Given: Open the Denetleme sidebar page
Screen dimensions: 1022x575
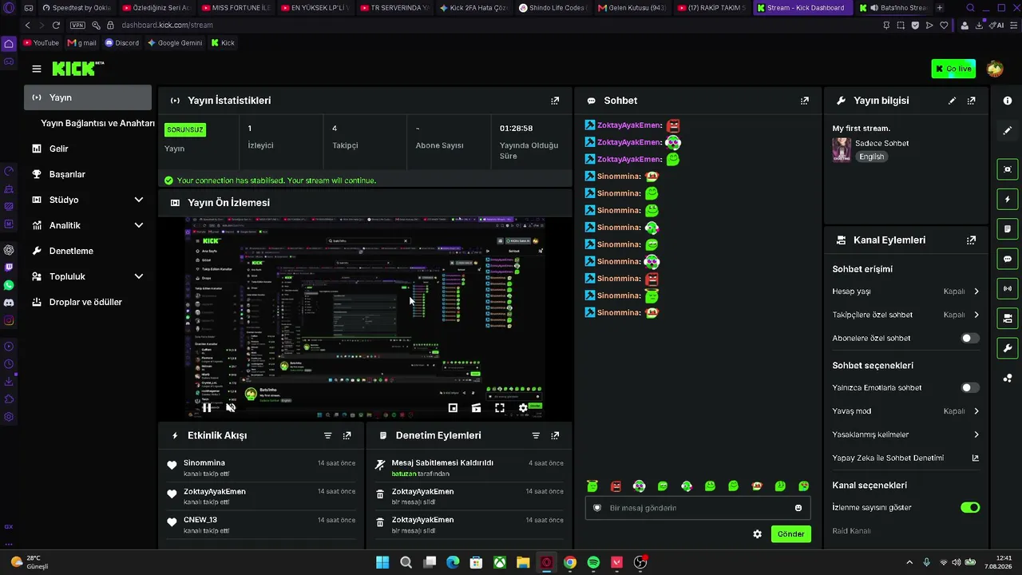Looking at the screenshot, I should point(88,251).
